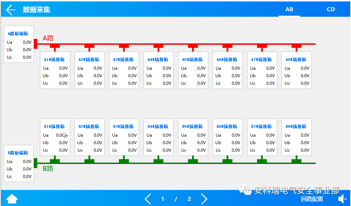
Task: Open A3#插接箱 box
Action: 124,70
